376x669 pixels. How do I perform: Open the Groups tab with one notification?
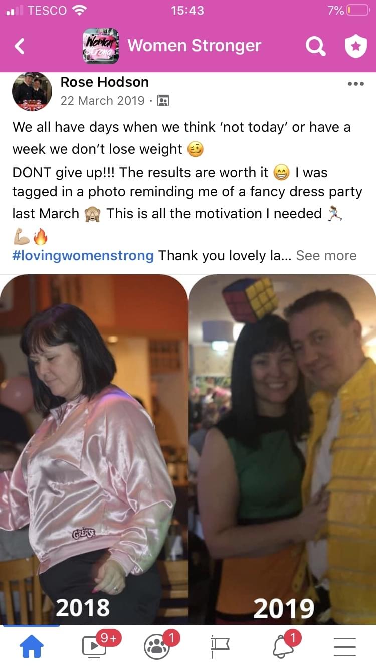tap(157, 647)
